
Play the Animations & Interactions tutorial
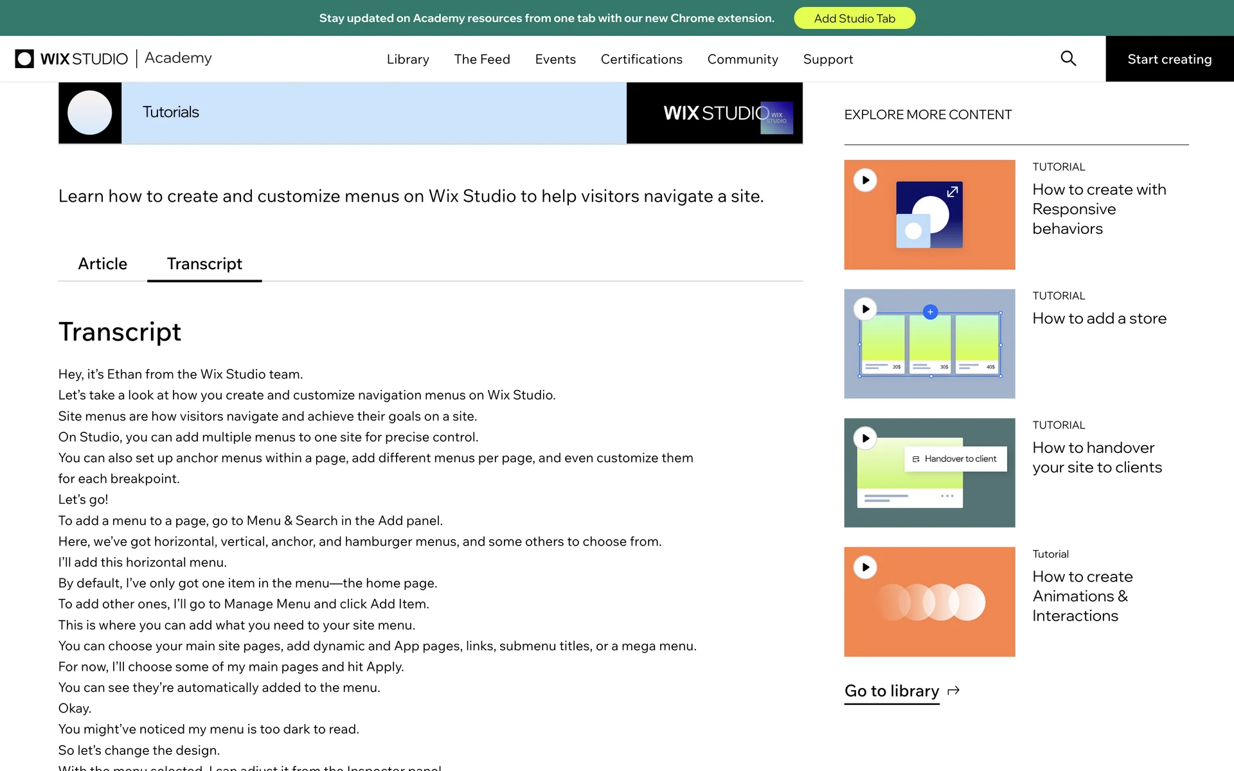(865, 567)
